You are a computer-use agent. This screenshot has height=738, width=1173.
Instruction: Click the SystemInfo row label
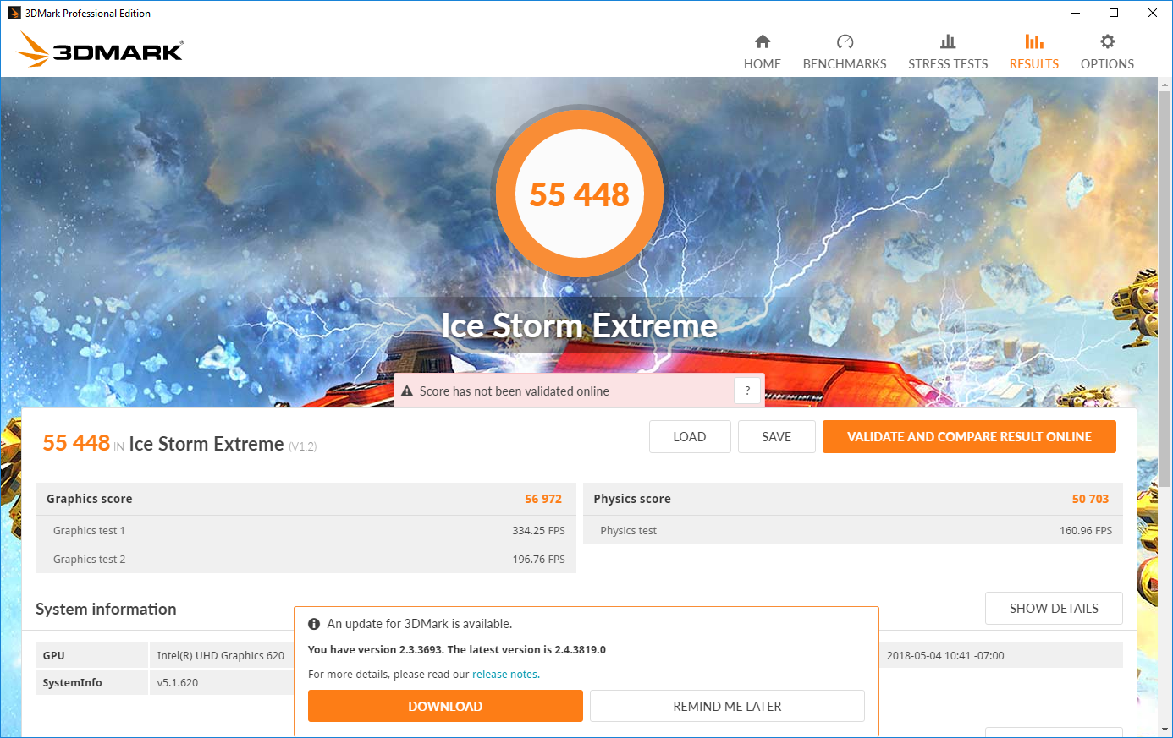click(x=73, y=683)
